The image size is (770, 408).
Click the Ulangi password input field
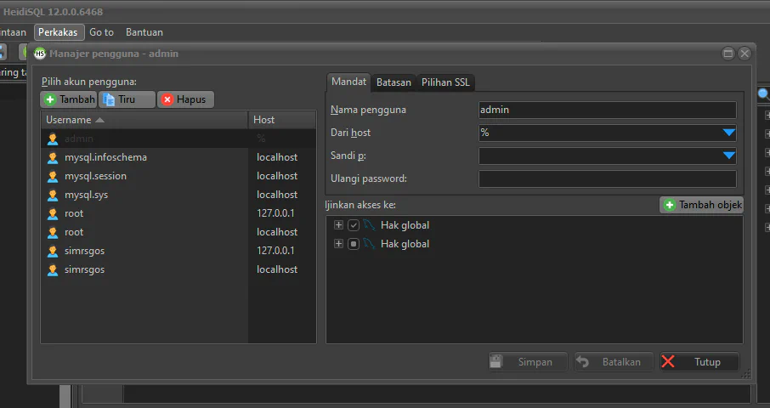(x=608, y=178)
